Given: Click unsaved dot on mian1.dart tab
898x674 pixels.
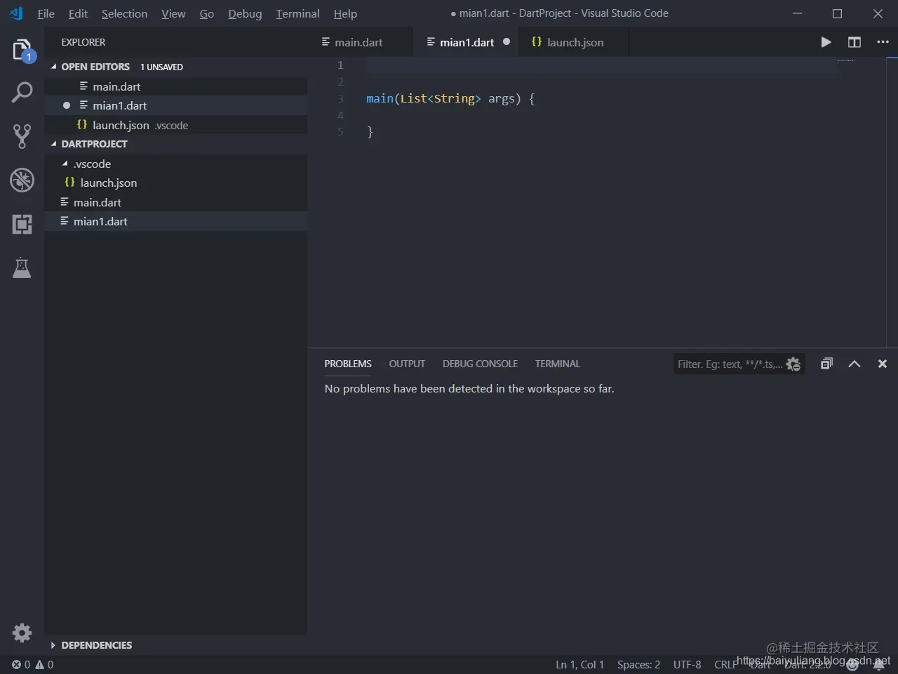Looking at the screenshot, I should [x=507, y=42].
